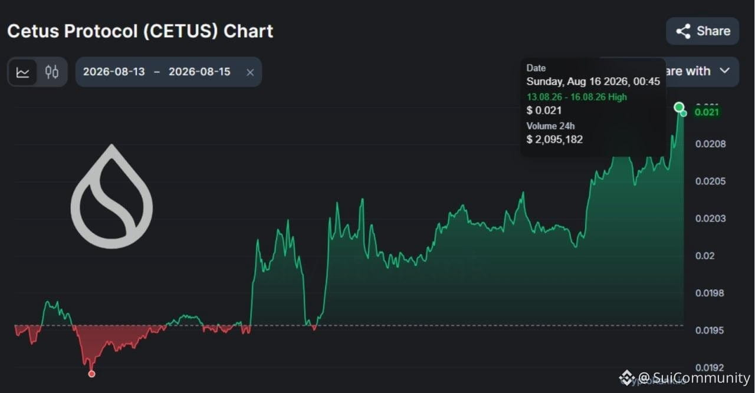The width and height of the screenshot is (755, 393).
Task: Switch to the candlestick chart view
Action: point(52,72)
